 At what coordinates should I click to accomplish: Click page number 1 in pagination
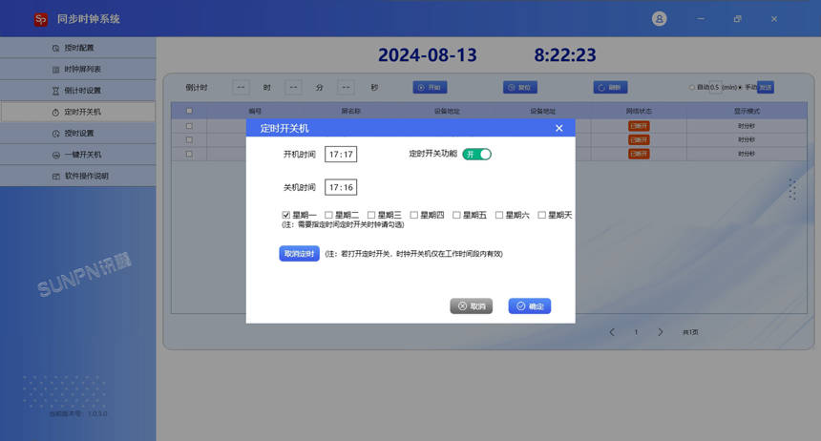tap(636, 332)
